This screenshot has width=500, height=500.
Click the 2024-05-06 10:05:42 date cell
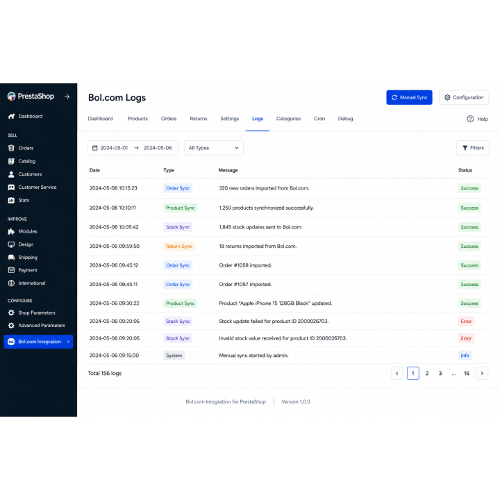114,227
